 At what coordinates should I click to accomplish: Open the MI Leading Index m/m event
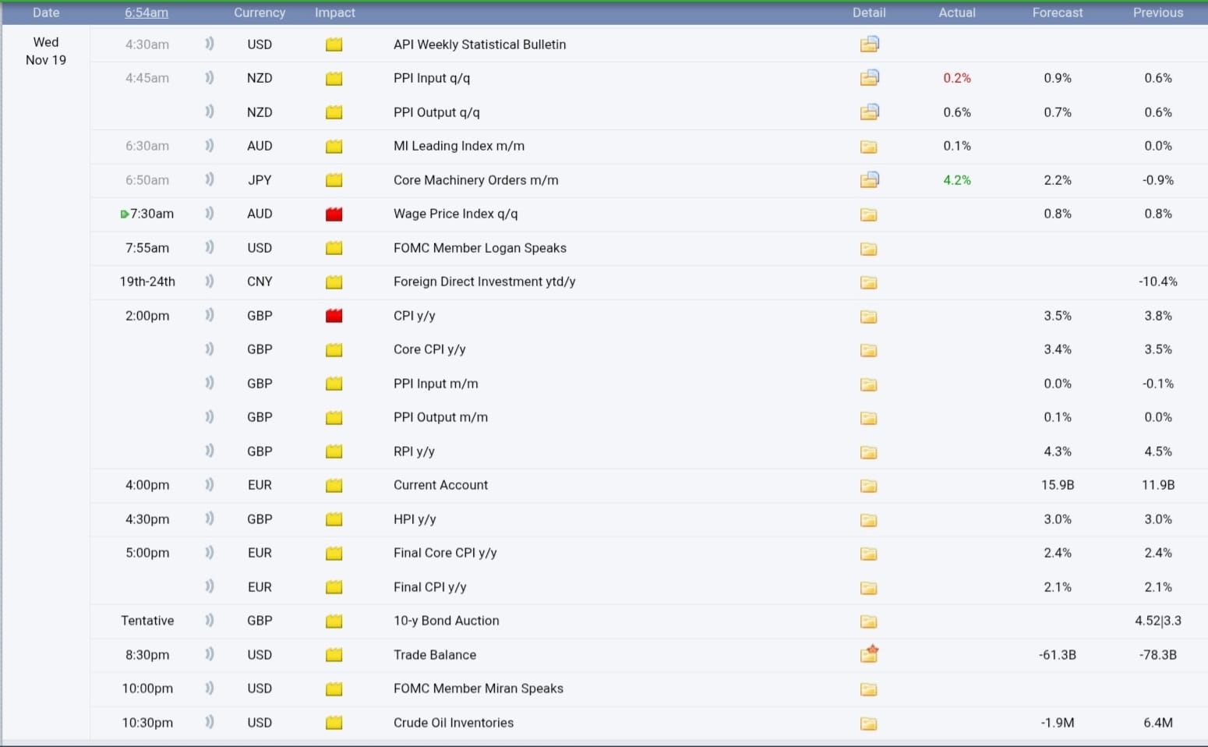click(458, 146)
